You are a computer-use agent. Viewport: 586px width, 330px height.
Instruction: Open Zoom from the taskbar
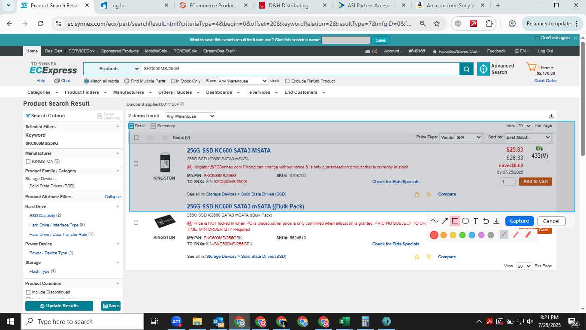pyautogui.click(x=176, y=321)
